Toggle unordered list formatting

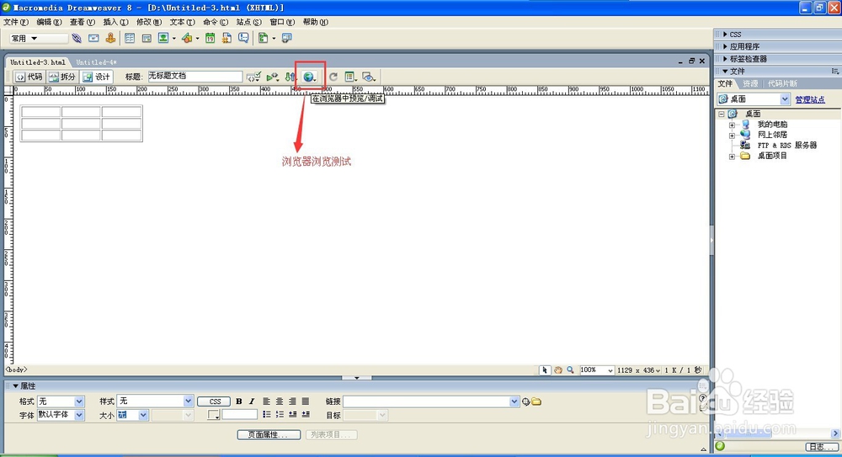tap(266, 415)
